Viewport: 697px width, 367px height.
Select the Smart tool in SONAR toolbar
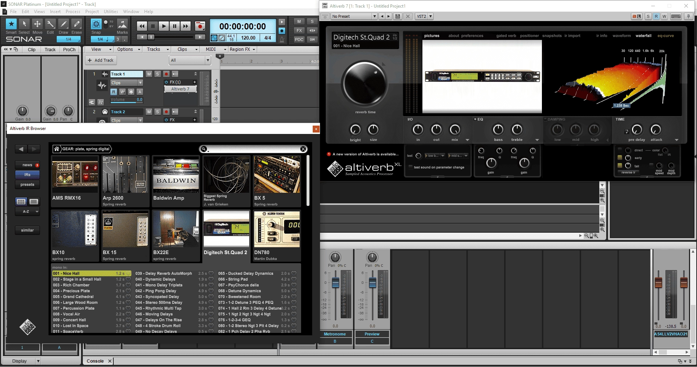(11, 24)
